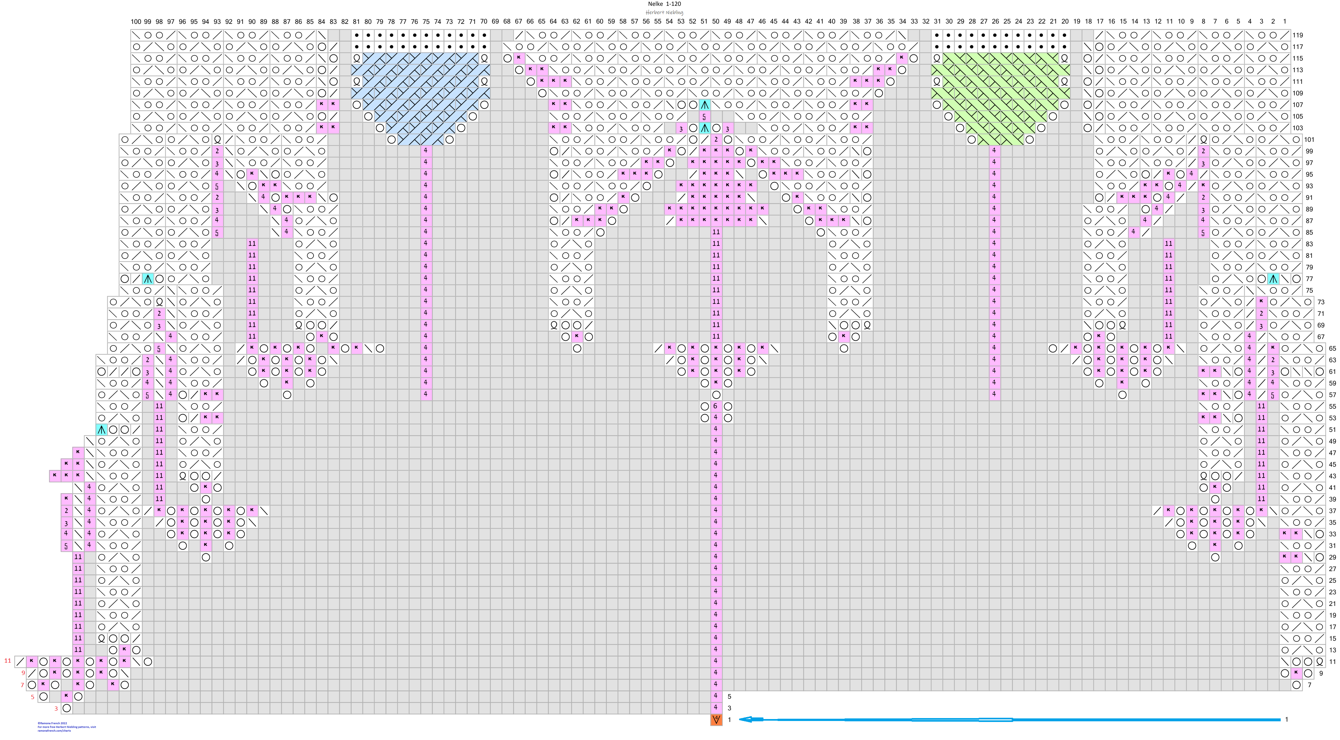Select column header 1 at top right
This screenshot has width=1340, height=740.
pos(1284,22)
